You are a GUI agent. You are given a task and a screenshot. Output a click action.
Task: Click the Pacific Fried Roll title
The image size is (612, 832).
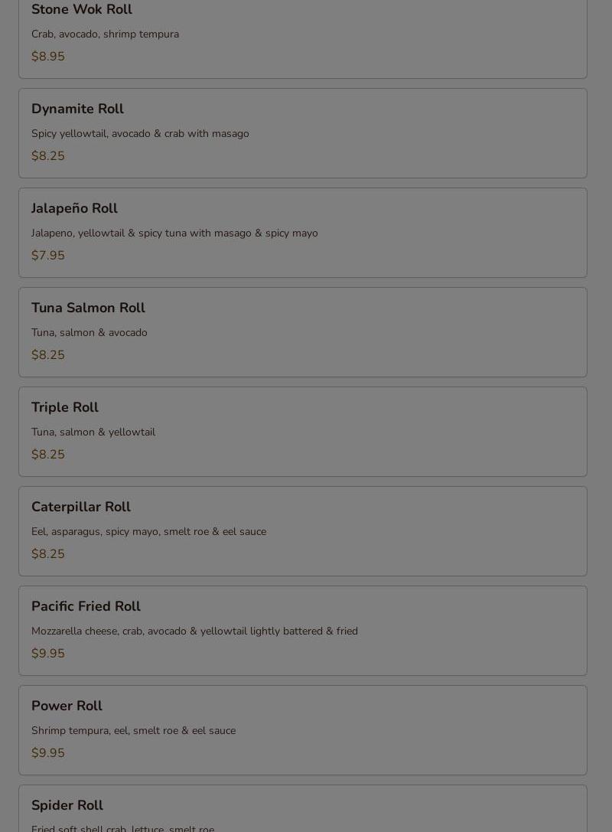pos(86,606)
